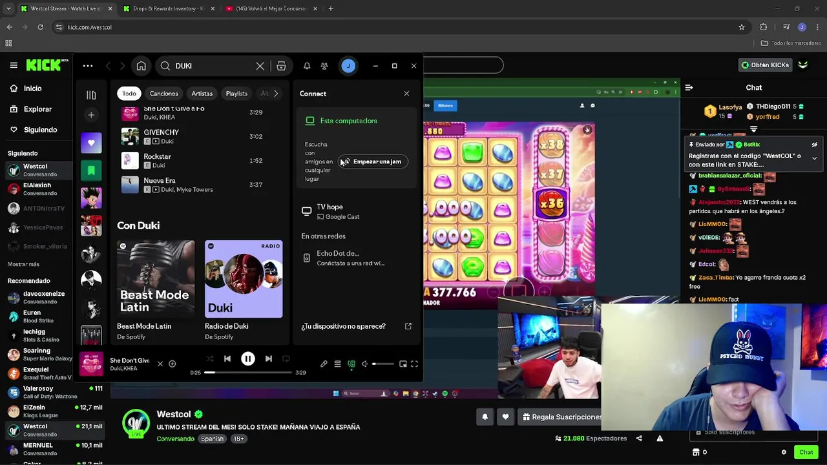Screen dimensions: 827x465
Task: Report stream warning triangle icon
Action: pyautogui.click(x=660, y=439)
